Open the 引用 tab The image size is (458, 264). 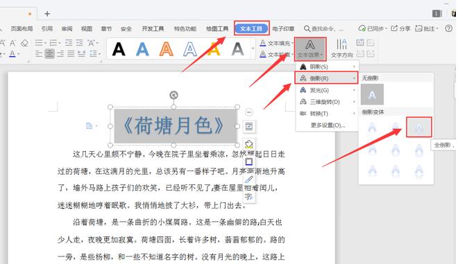point(47,29)
